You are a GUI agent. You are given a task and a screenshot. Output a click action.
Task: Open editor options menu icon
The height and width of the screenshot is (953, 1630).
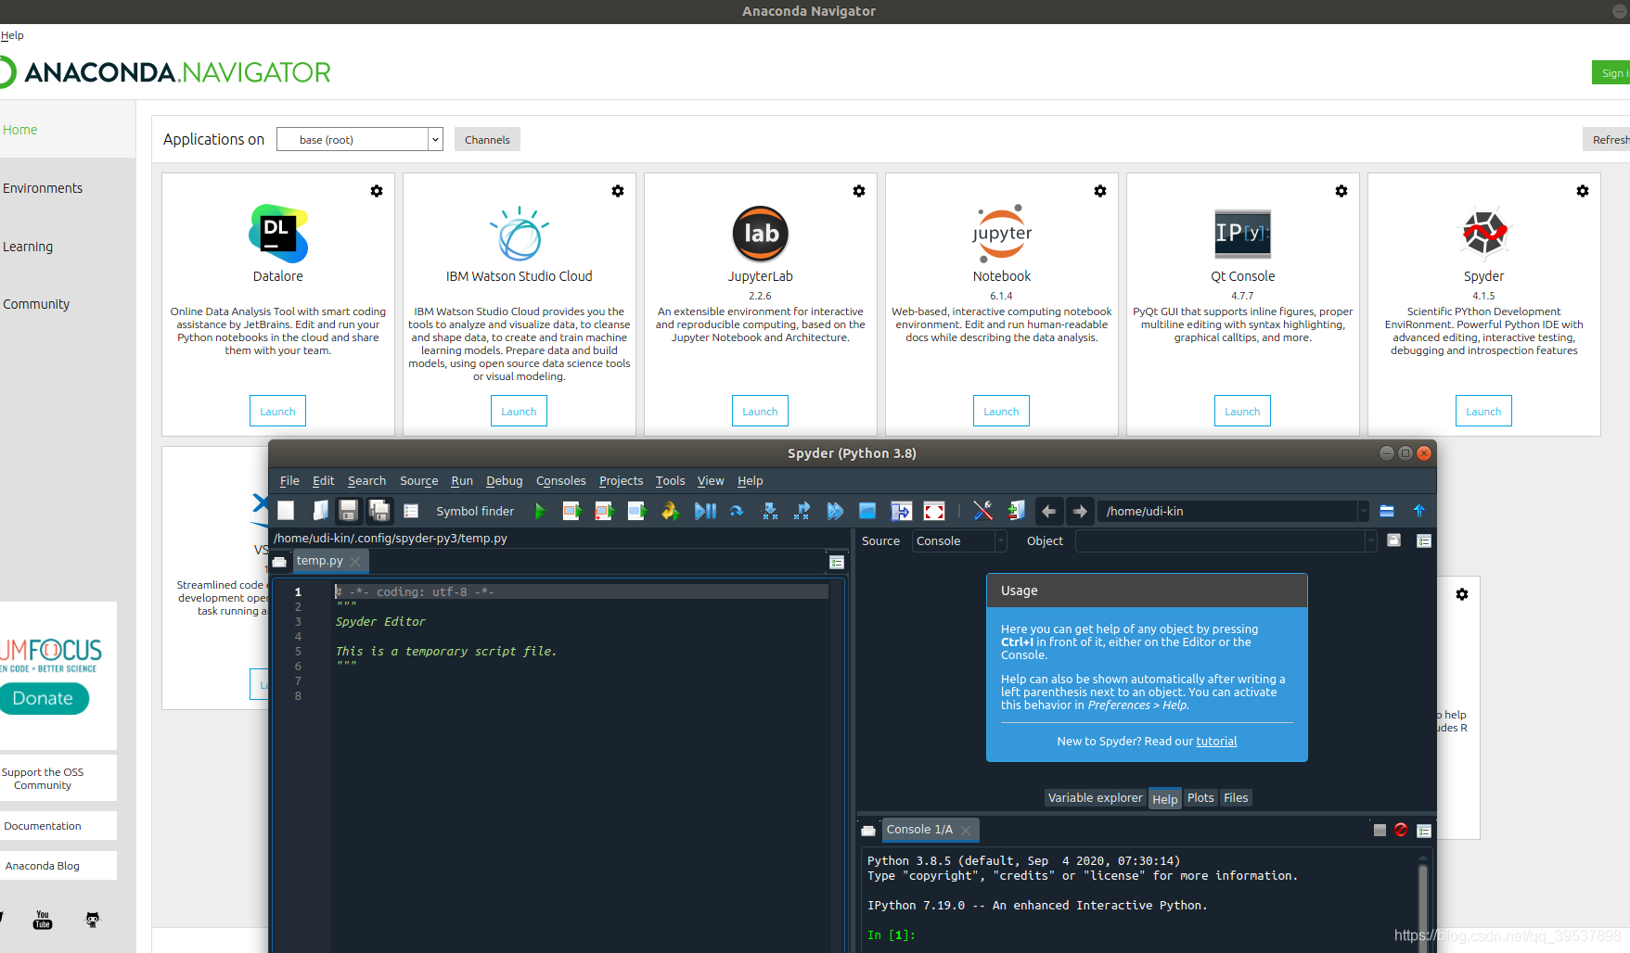point(837,562)
